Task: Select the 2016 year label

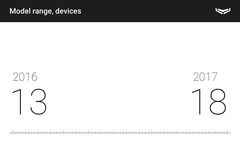Action: point(25,77)
